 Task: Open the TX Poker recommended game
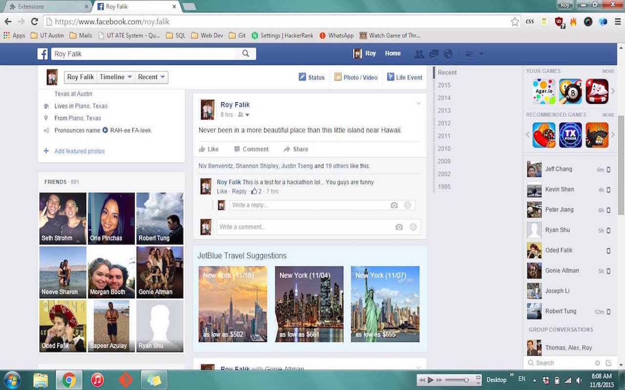pos(570,135)
